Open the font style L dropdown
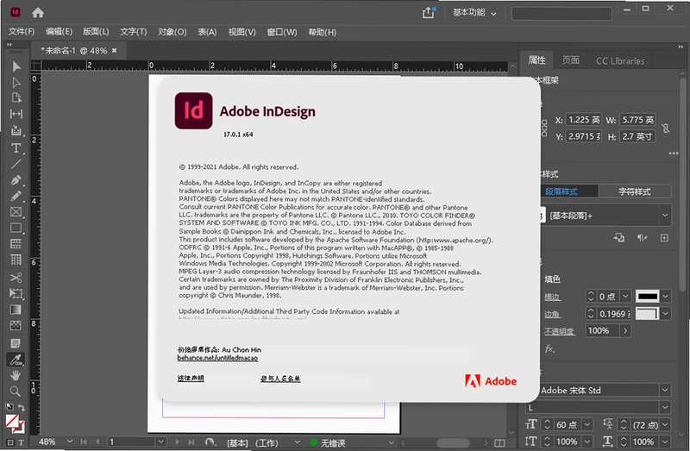 point(665,407)
